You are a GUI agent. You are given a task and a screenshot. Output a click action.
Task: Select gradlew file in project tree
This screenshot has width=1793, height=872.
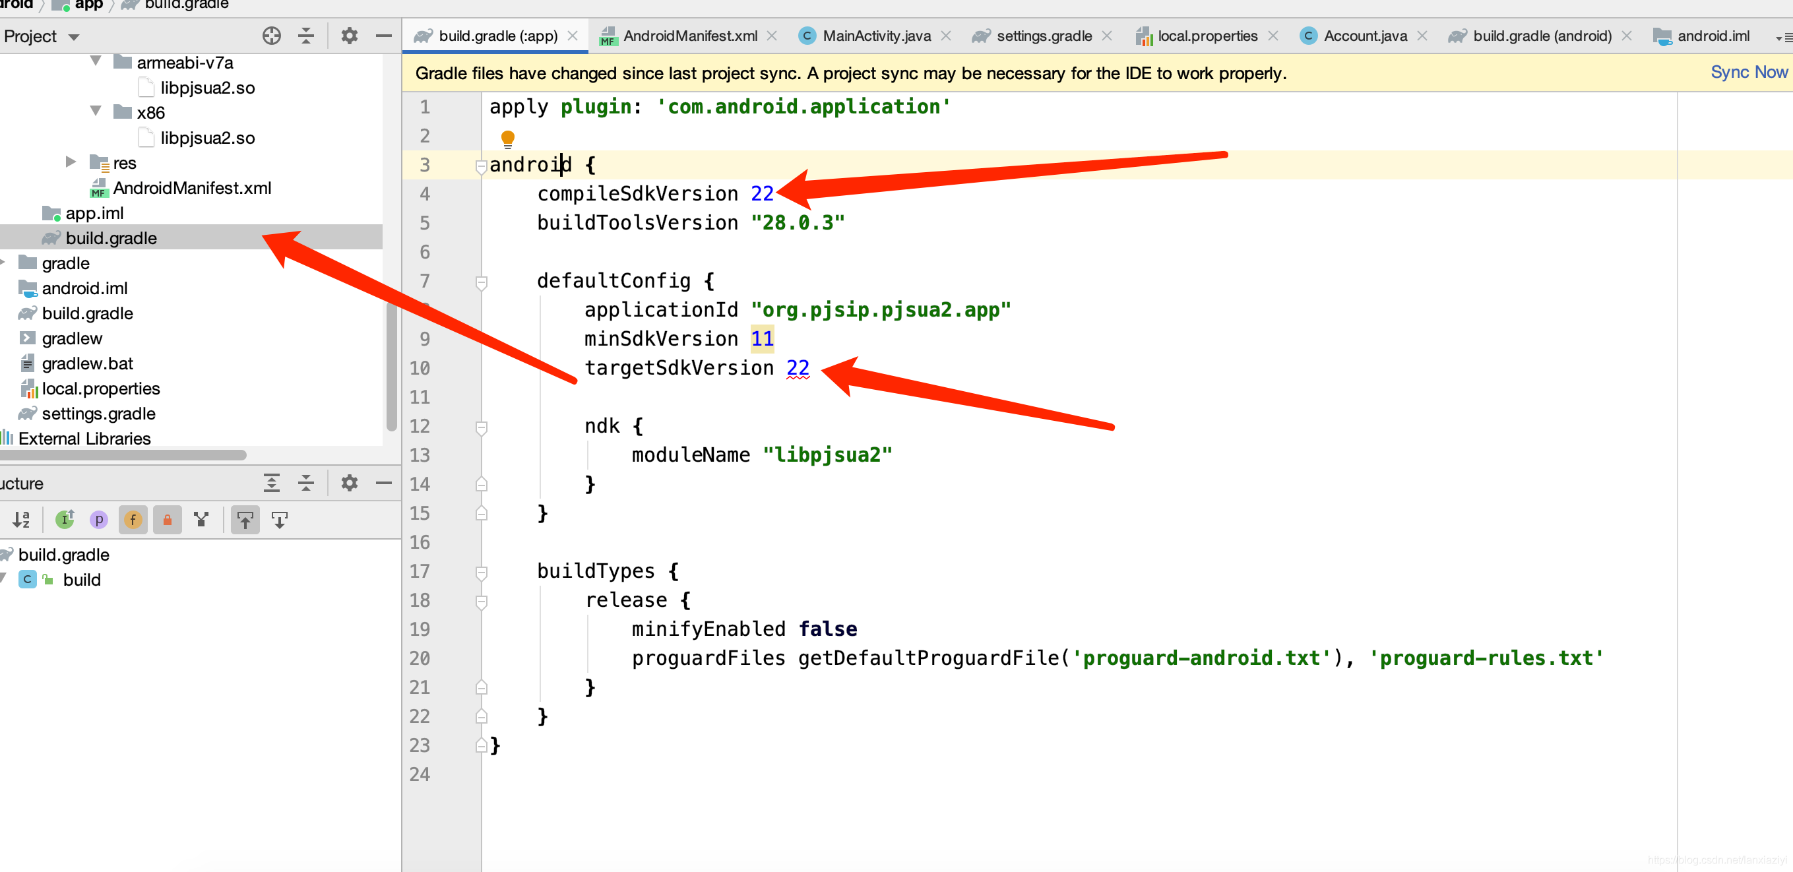click(x=61, y=338)
